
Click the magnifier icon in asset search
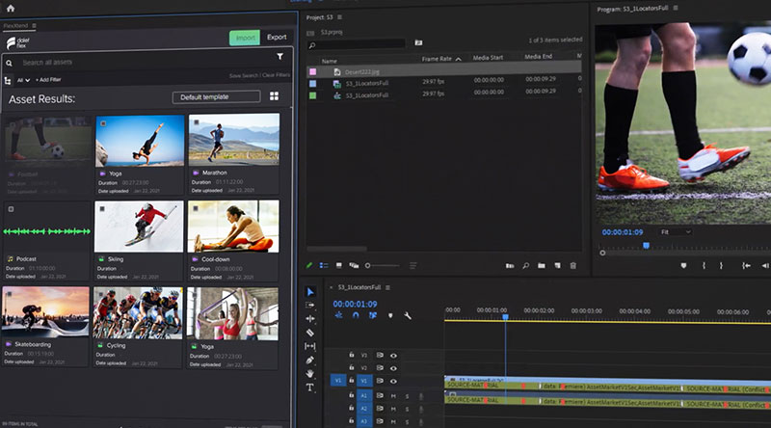tap(10, 63)
